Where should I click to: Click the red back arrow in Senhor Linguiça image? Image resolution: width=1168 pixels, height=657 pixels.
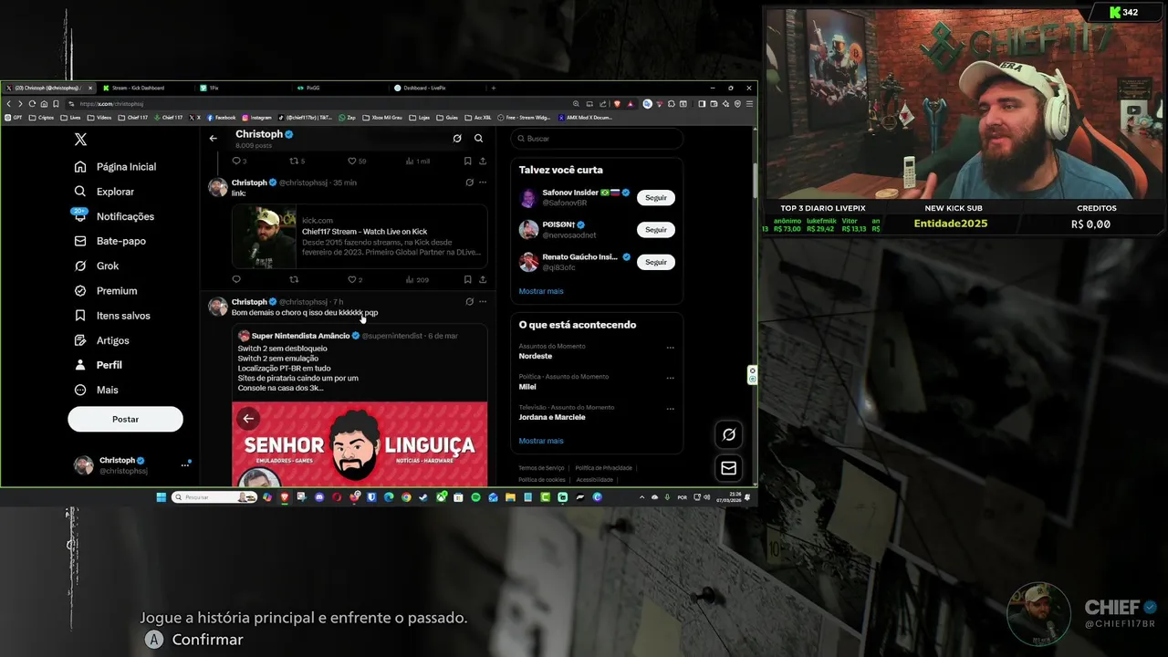pos(248,419)
